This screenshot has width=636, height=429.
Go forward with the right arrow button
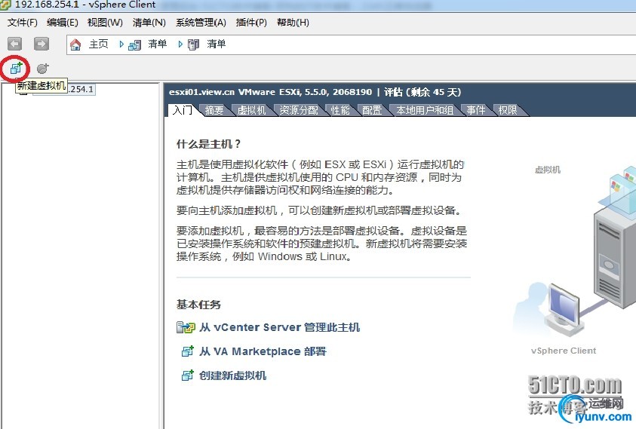[41, 44]
